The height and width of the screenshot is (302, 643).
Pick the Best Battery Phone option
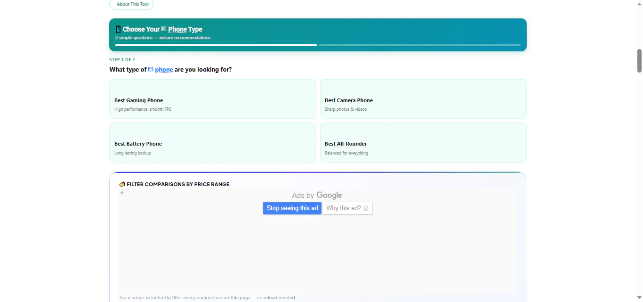[213, 143]
